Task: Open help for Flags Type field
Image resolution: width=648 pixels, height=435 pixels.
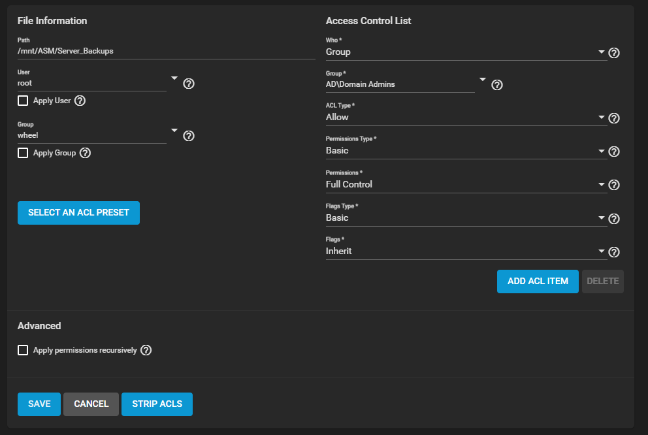Action: click(613, 219)
